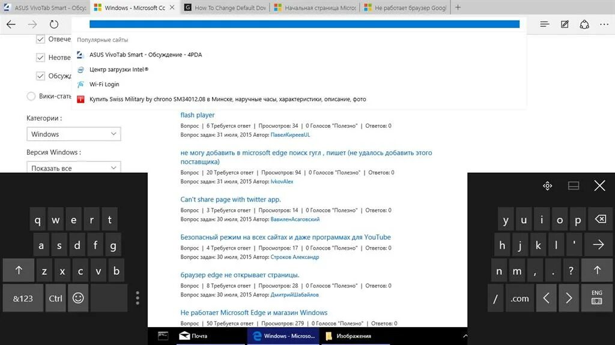Open the Категории dropdown showing Windows
This screenshot has width=615, height=345.
coord(74,134)
